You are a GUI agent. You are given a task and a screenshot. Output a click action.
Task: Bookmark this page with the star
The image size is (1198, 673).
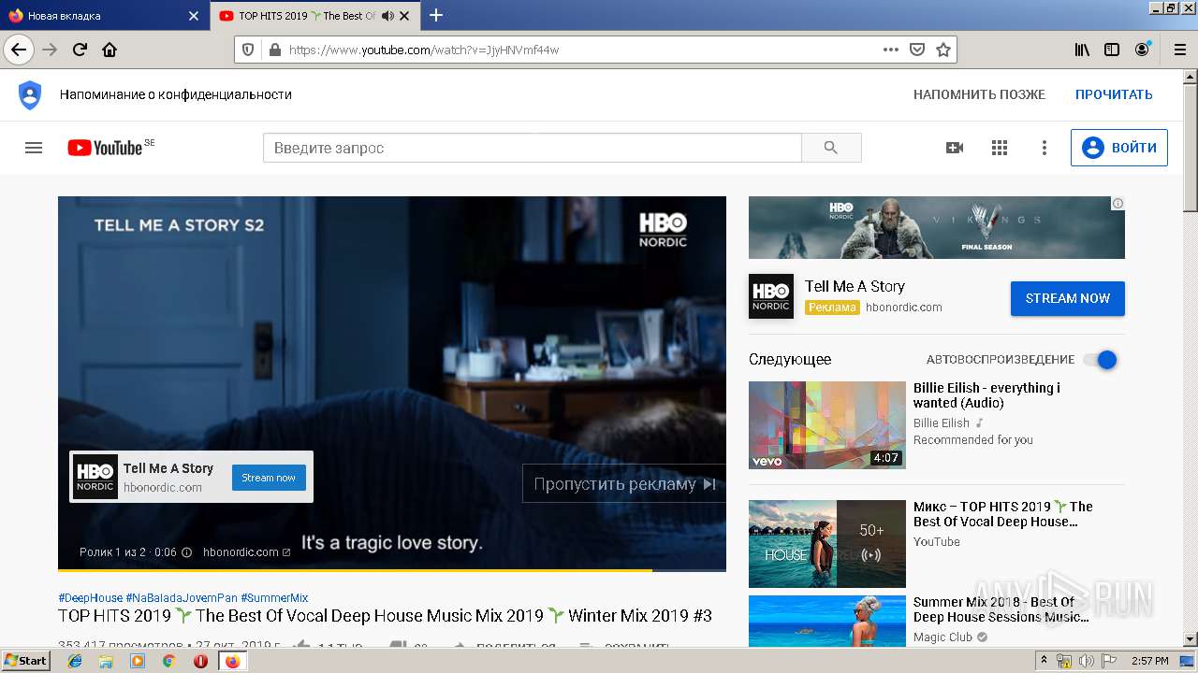click(x=943, y=50)
